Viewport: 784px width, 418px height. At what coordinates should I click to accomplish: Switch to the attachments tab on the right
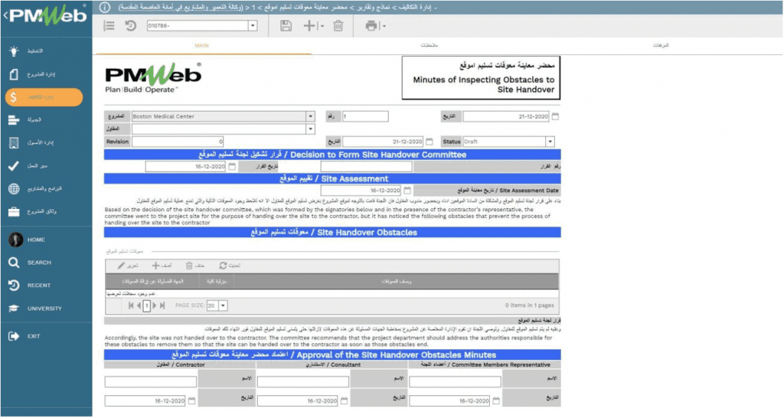click(661, 45)
